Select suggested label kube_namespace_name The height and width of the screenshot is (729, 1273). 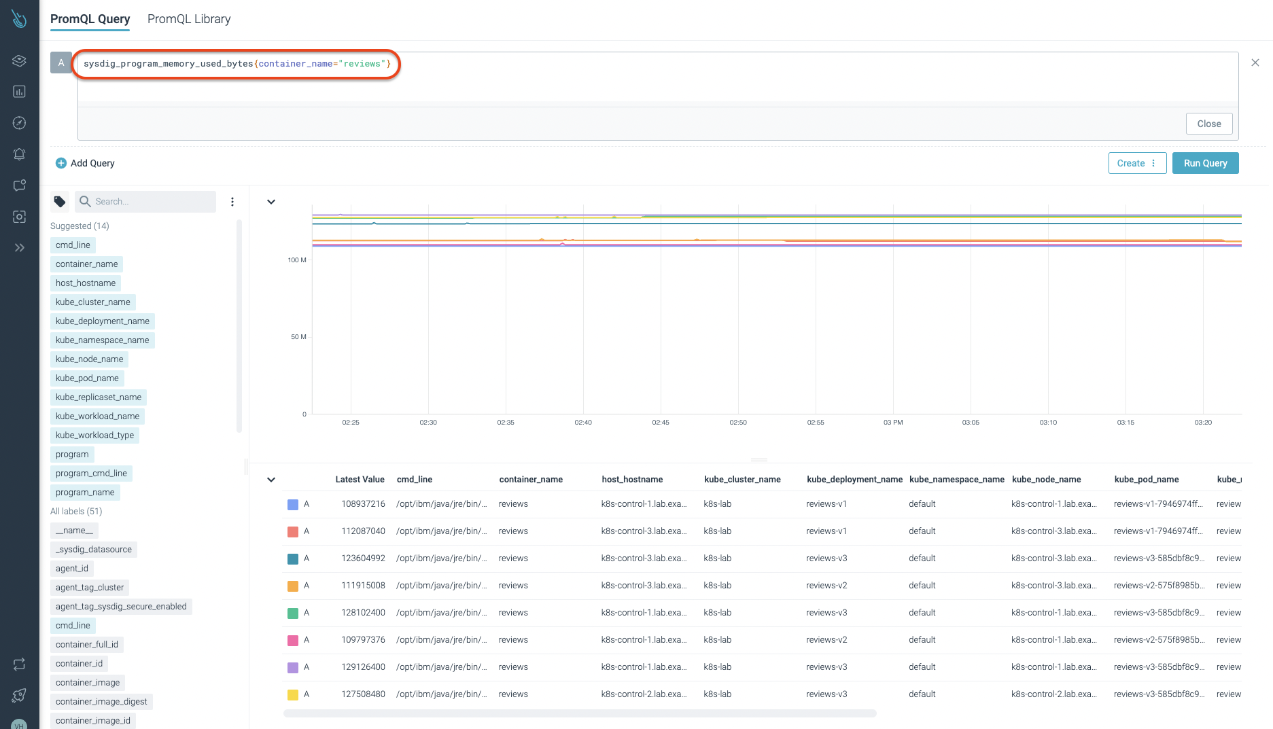[x=103, y=340]
